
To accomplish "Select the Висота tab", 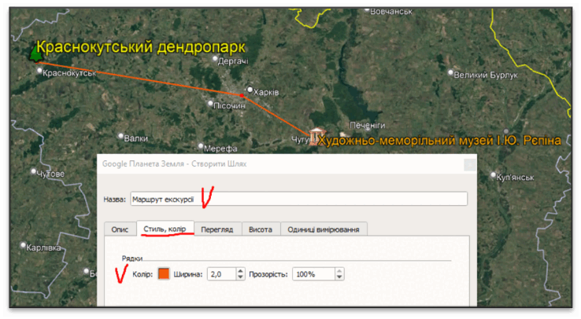I will pyautogui.click(x=261, y=229).
